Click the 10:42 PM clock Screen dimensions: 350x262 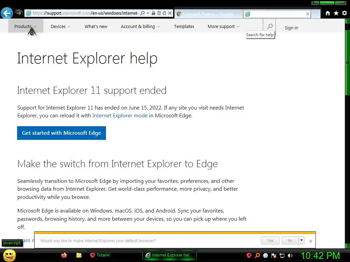point(320,256)
